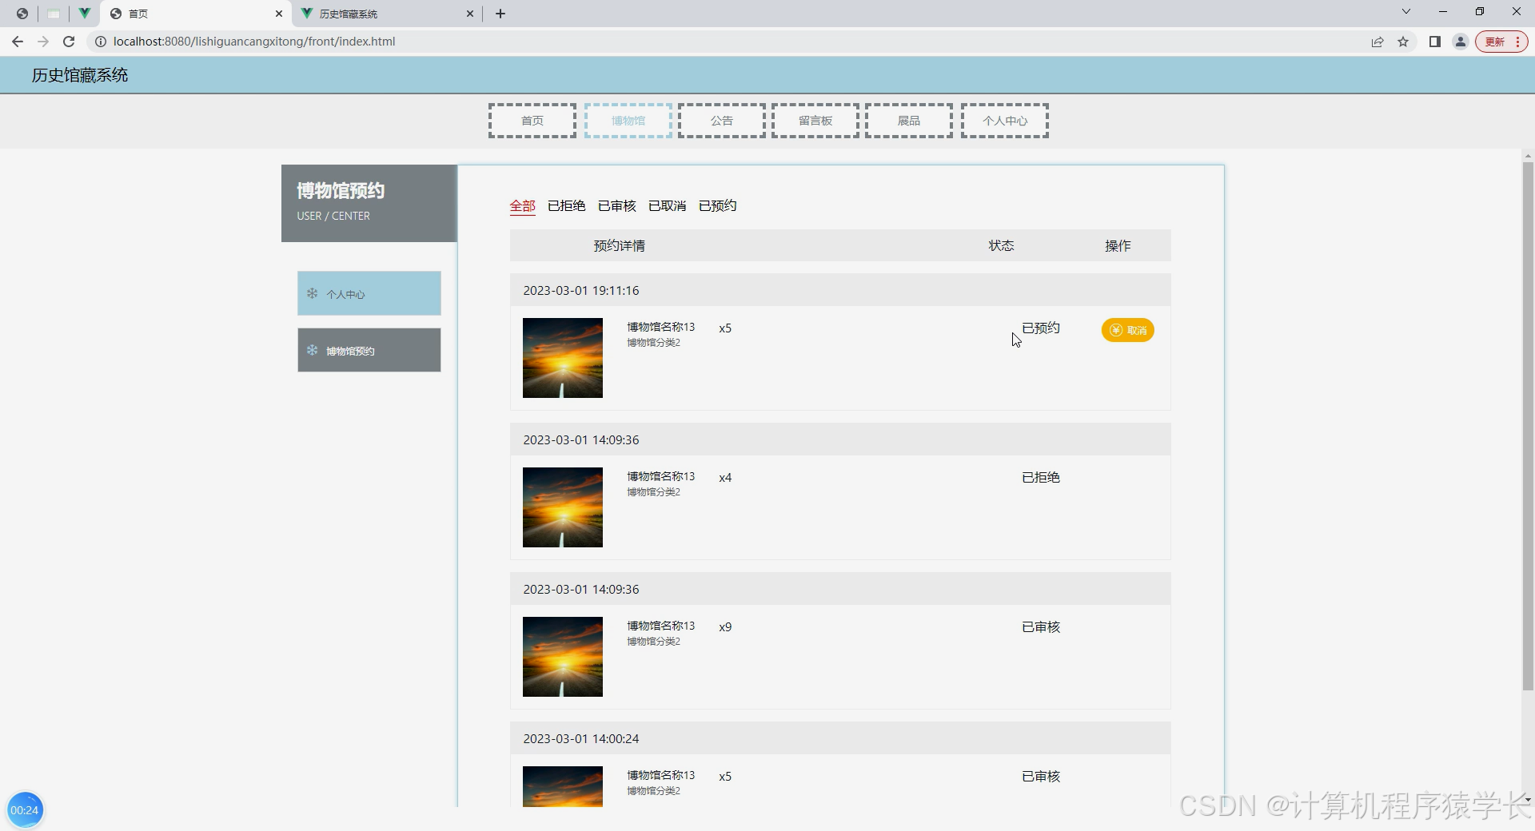Viewport: 1535px width, 831px height.
Task: Select 博物馆预约 in the left sidebar
Action: tap(369, 350)
